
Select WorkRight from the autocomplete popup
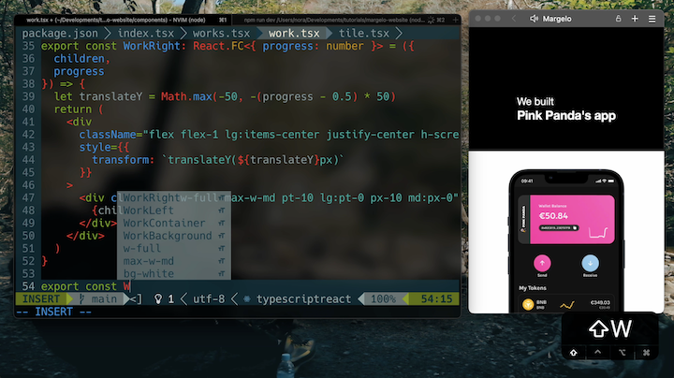tap(151, 197)
